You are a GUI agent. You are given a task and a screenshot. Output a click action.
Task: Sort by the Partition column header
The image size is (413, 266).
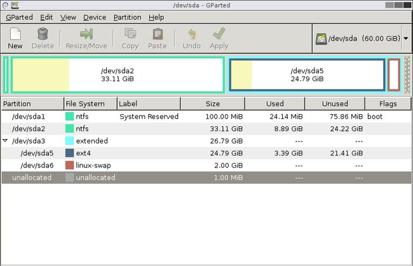click(x=32, y=103)
